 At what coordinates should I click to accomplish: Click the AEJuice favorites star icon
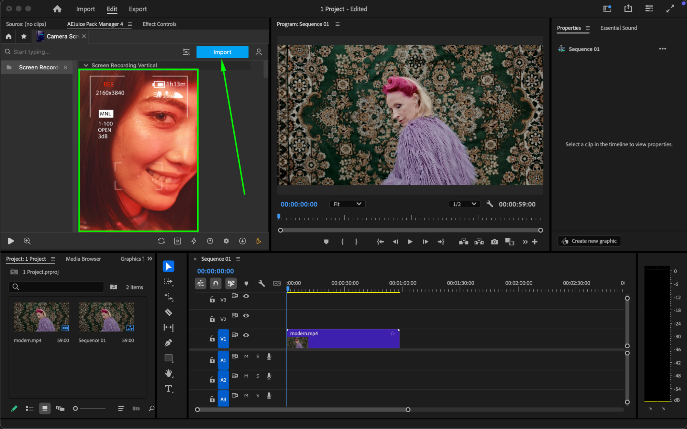click(24, 36)
